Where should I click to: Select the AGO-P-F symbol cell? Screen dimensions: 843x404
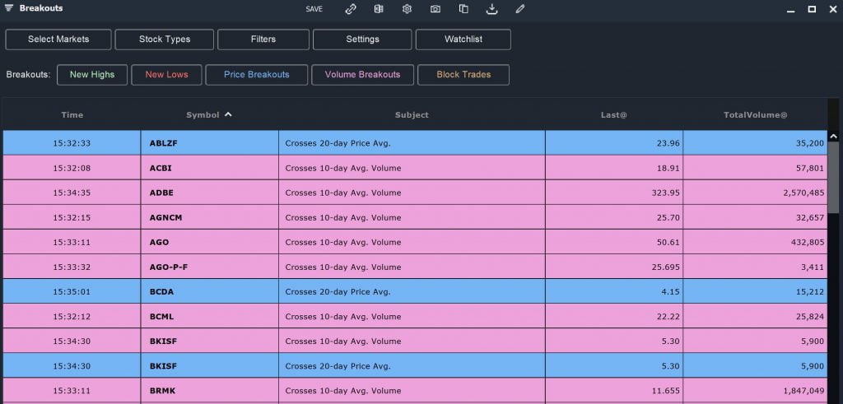point(210,267)
